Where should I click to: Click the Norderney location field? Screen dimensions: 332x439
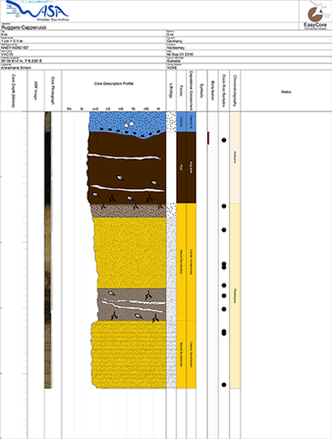click(175, 48)
